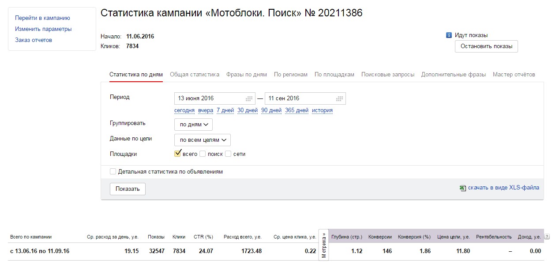Check the всего placements checkbox
The width and height of the screenshot is (552, 265).
[178, 154]
